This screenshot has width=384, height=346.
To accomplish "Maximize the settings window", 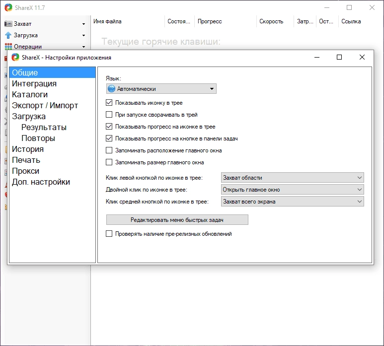I will point(339,57).
